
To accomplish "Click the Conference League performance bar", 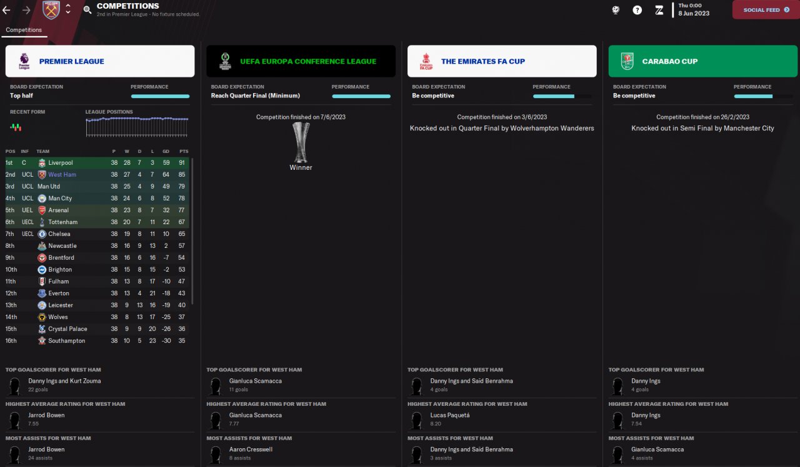I will coord(361,96).
